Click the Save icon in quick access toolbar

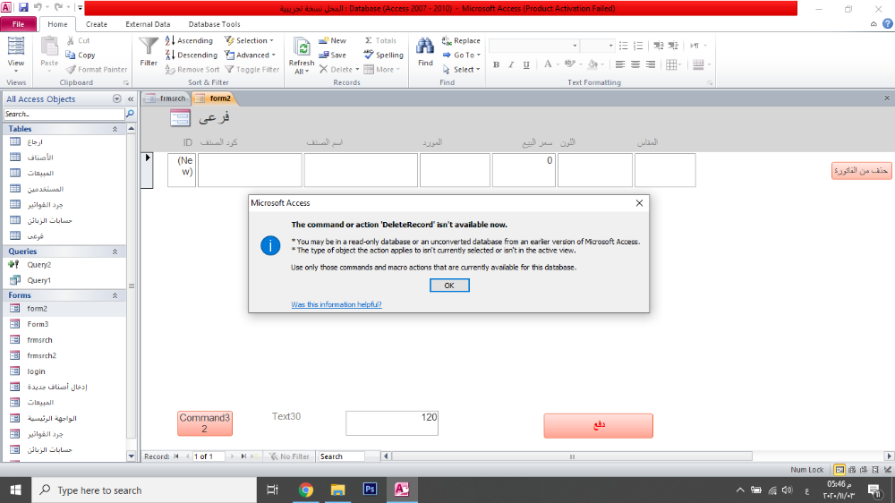(x=23, y=7)
